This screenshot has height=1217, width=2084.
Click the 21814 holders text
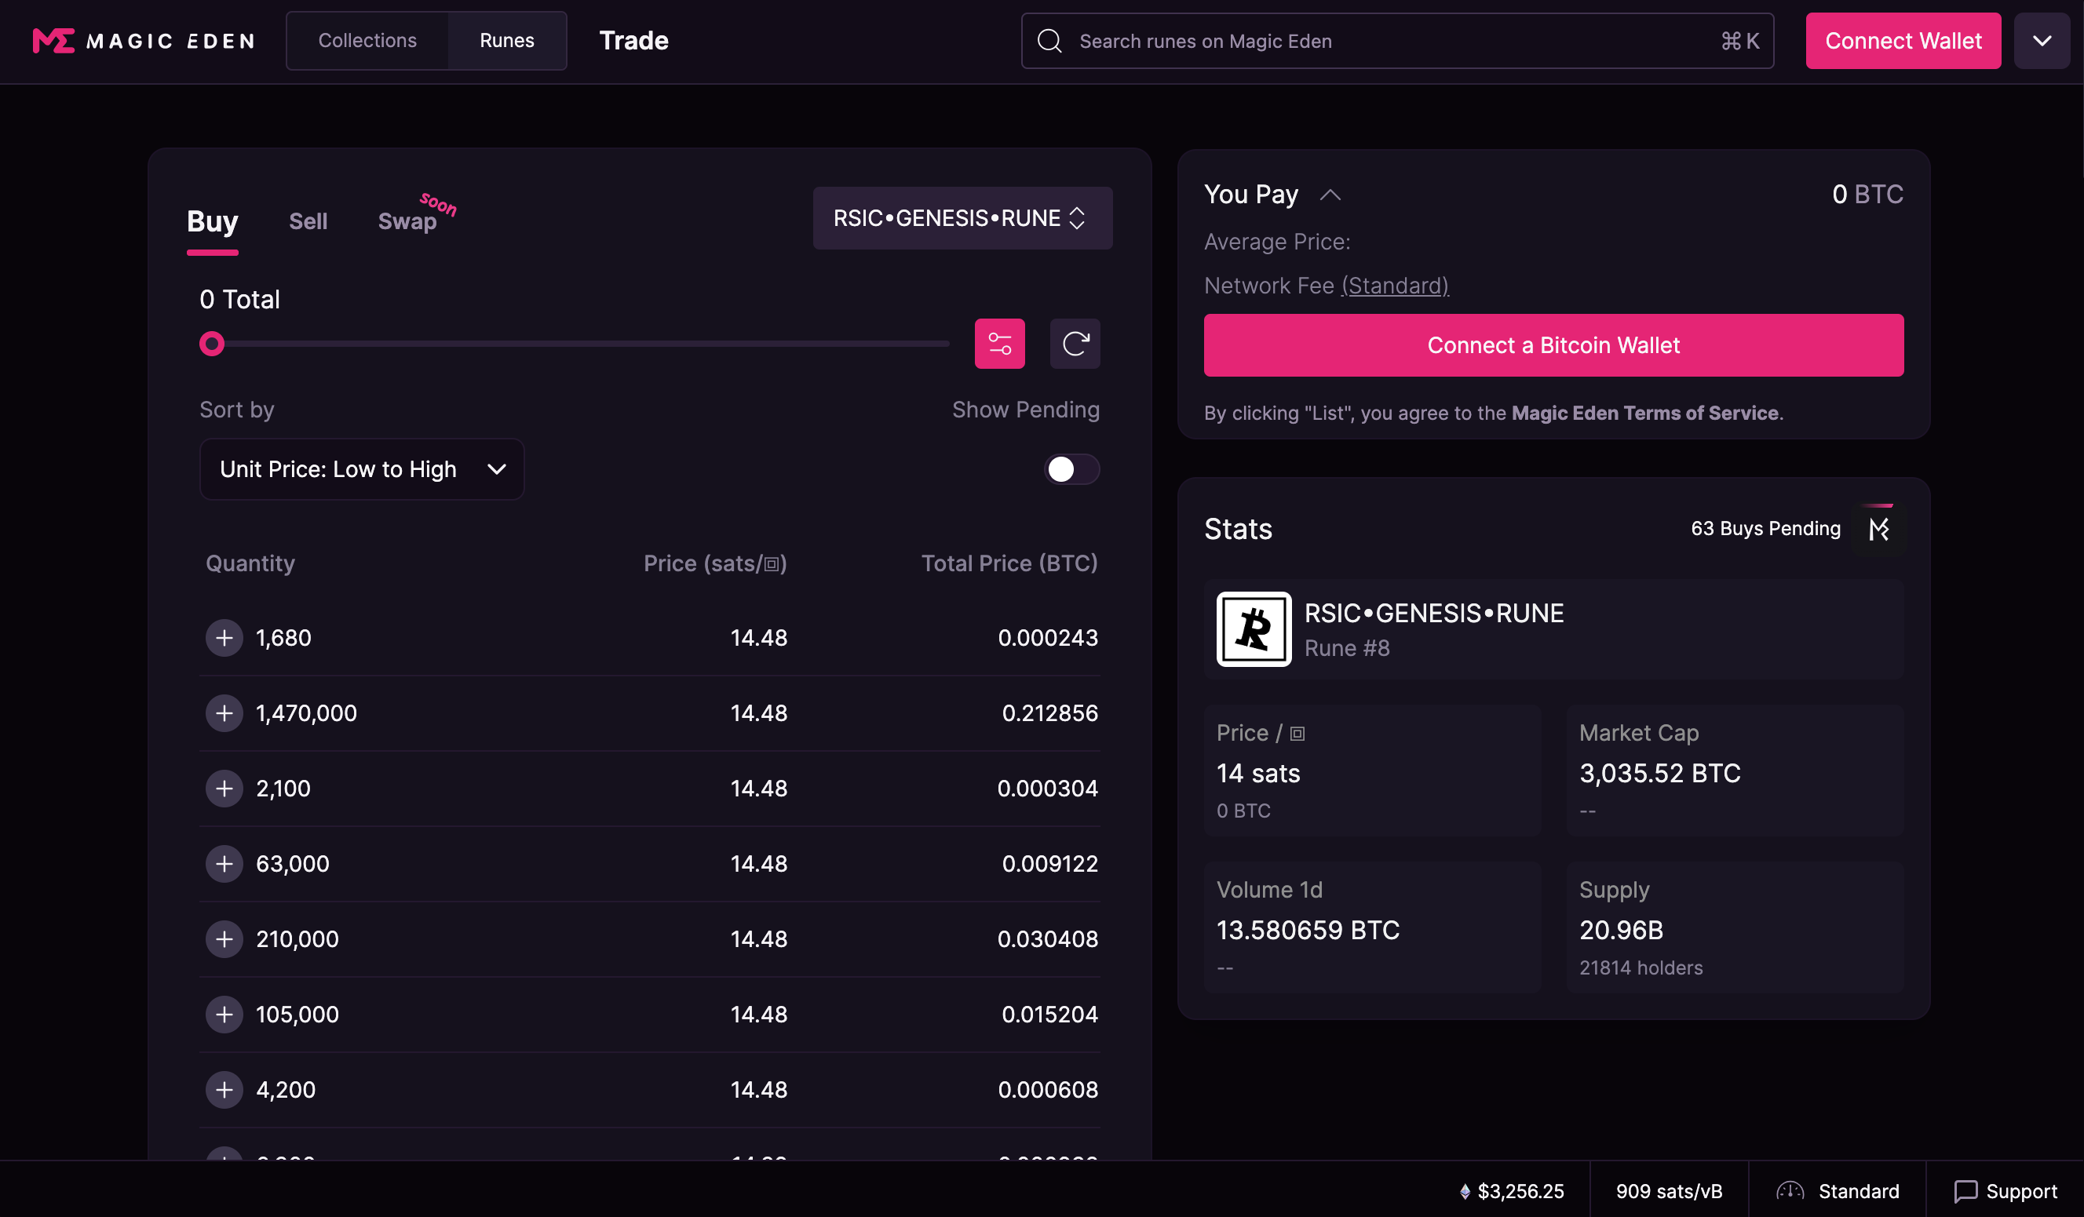coord(1640,967)
